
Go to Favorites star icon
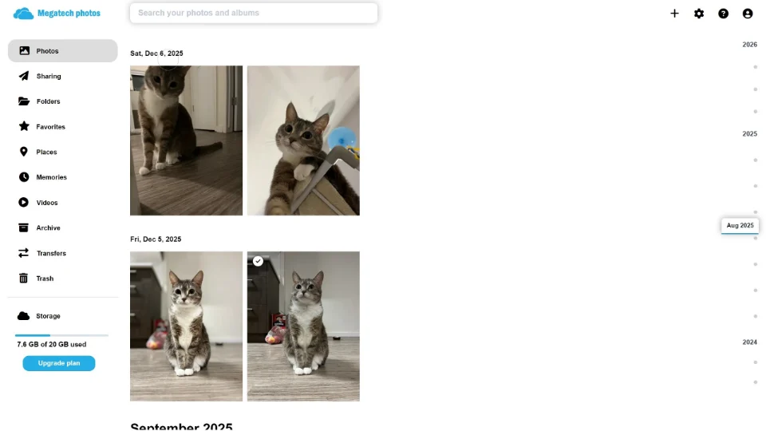click(24, 127)
